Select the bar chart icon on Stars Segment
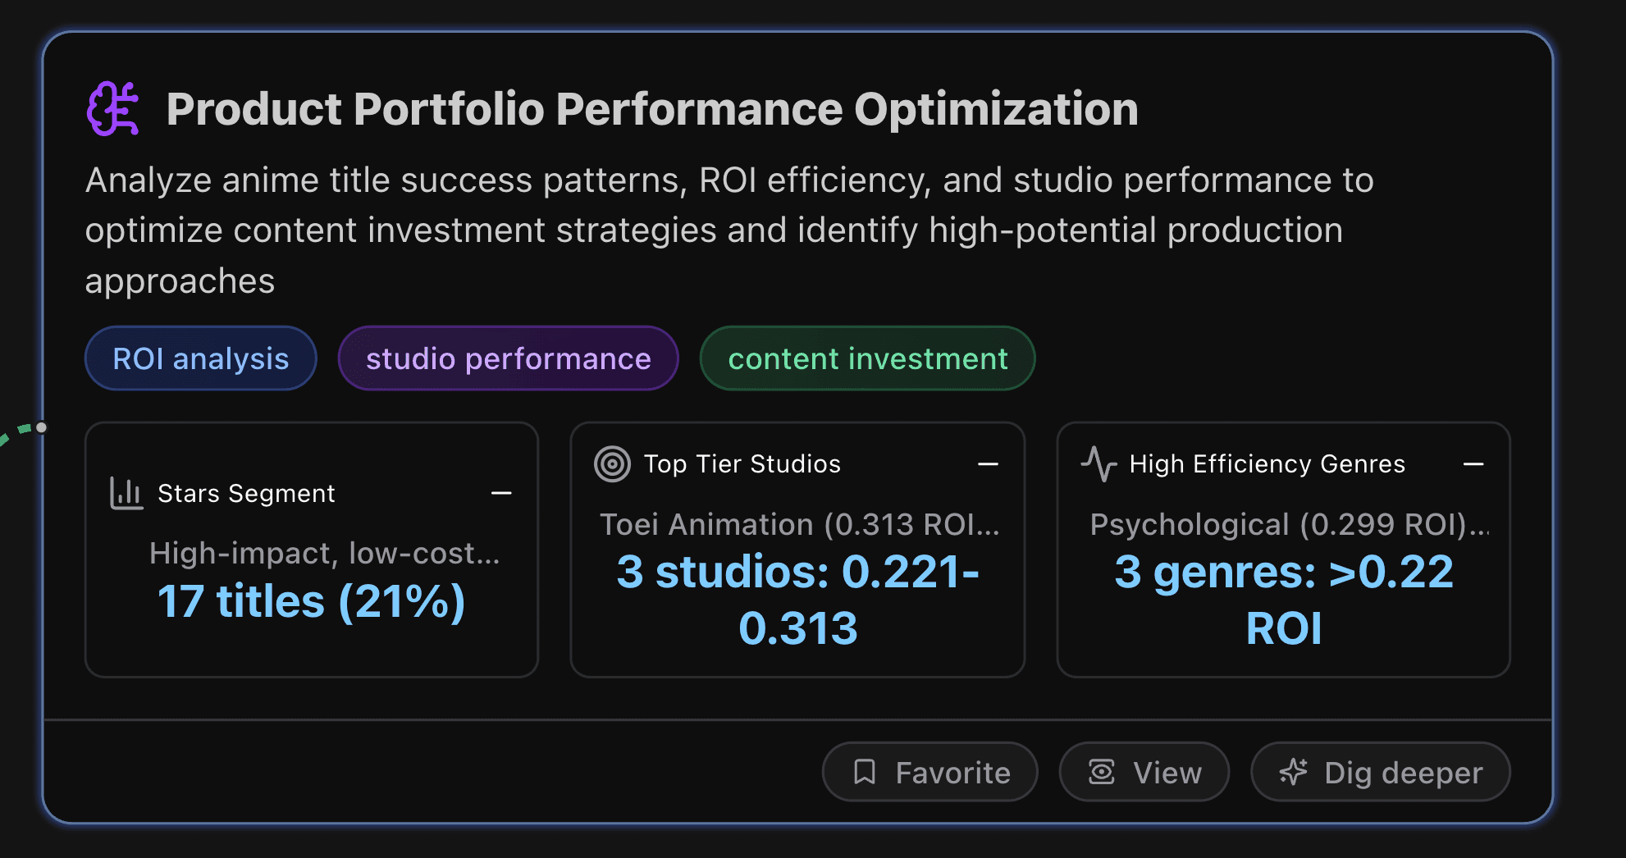This screenshot has width=1626, height=858. point(126,493)
